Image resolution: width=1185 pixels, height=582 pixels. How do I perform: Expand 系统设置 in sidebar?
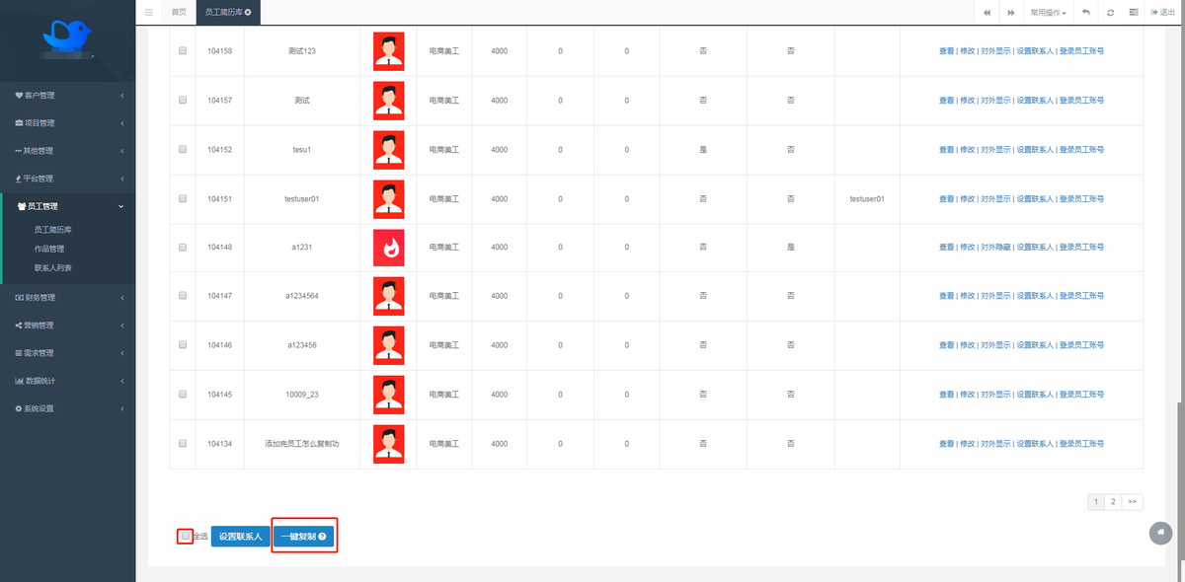click(x=67, y=407)
